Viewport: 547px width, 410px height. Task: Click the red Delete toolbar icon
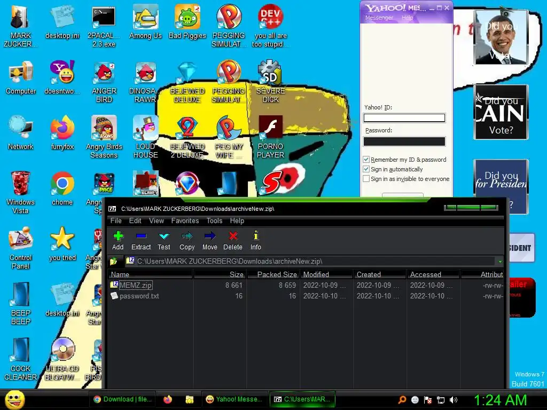[233, 240]
